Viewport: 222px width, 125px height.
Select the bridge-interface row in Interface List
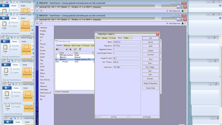tap(75, 55)
